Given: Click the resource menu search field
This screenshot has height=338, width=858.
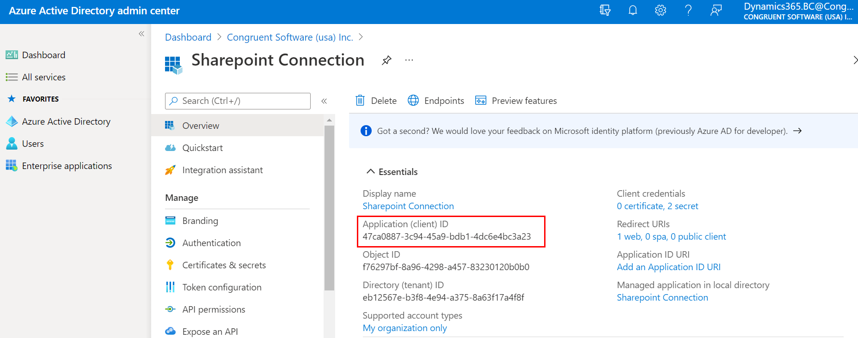Looking at the screenshot, I should click(x=238, y=101).
